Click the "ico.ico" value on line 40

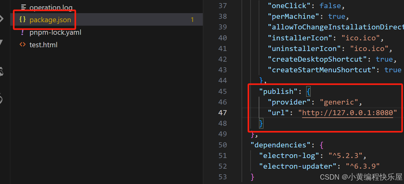point(360,38)
